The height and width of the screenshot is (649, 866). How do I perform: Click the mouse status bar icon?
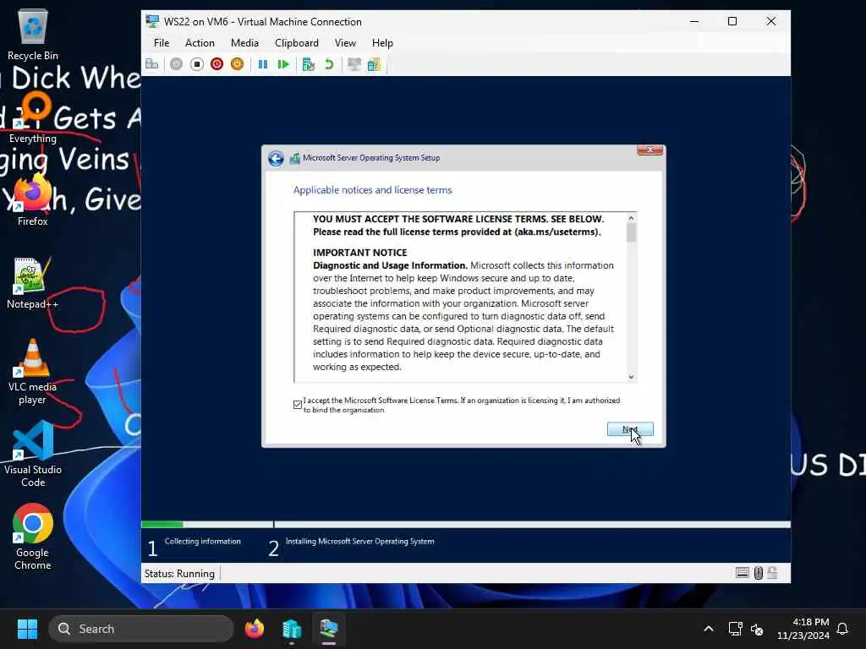pos(759,573)
